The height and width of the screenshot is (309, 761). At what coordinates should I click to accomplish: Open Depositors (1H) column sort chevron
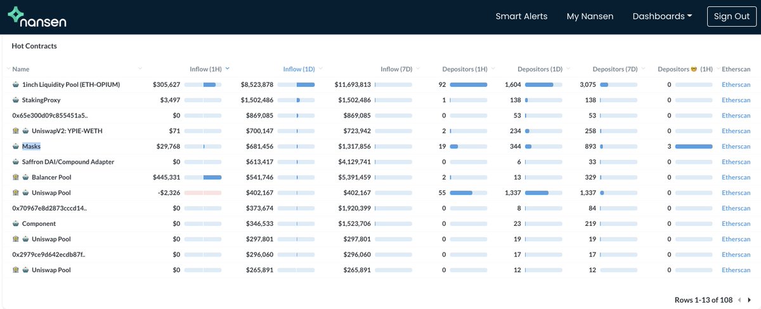[x=493, y=69]
